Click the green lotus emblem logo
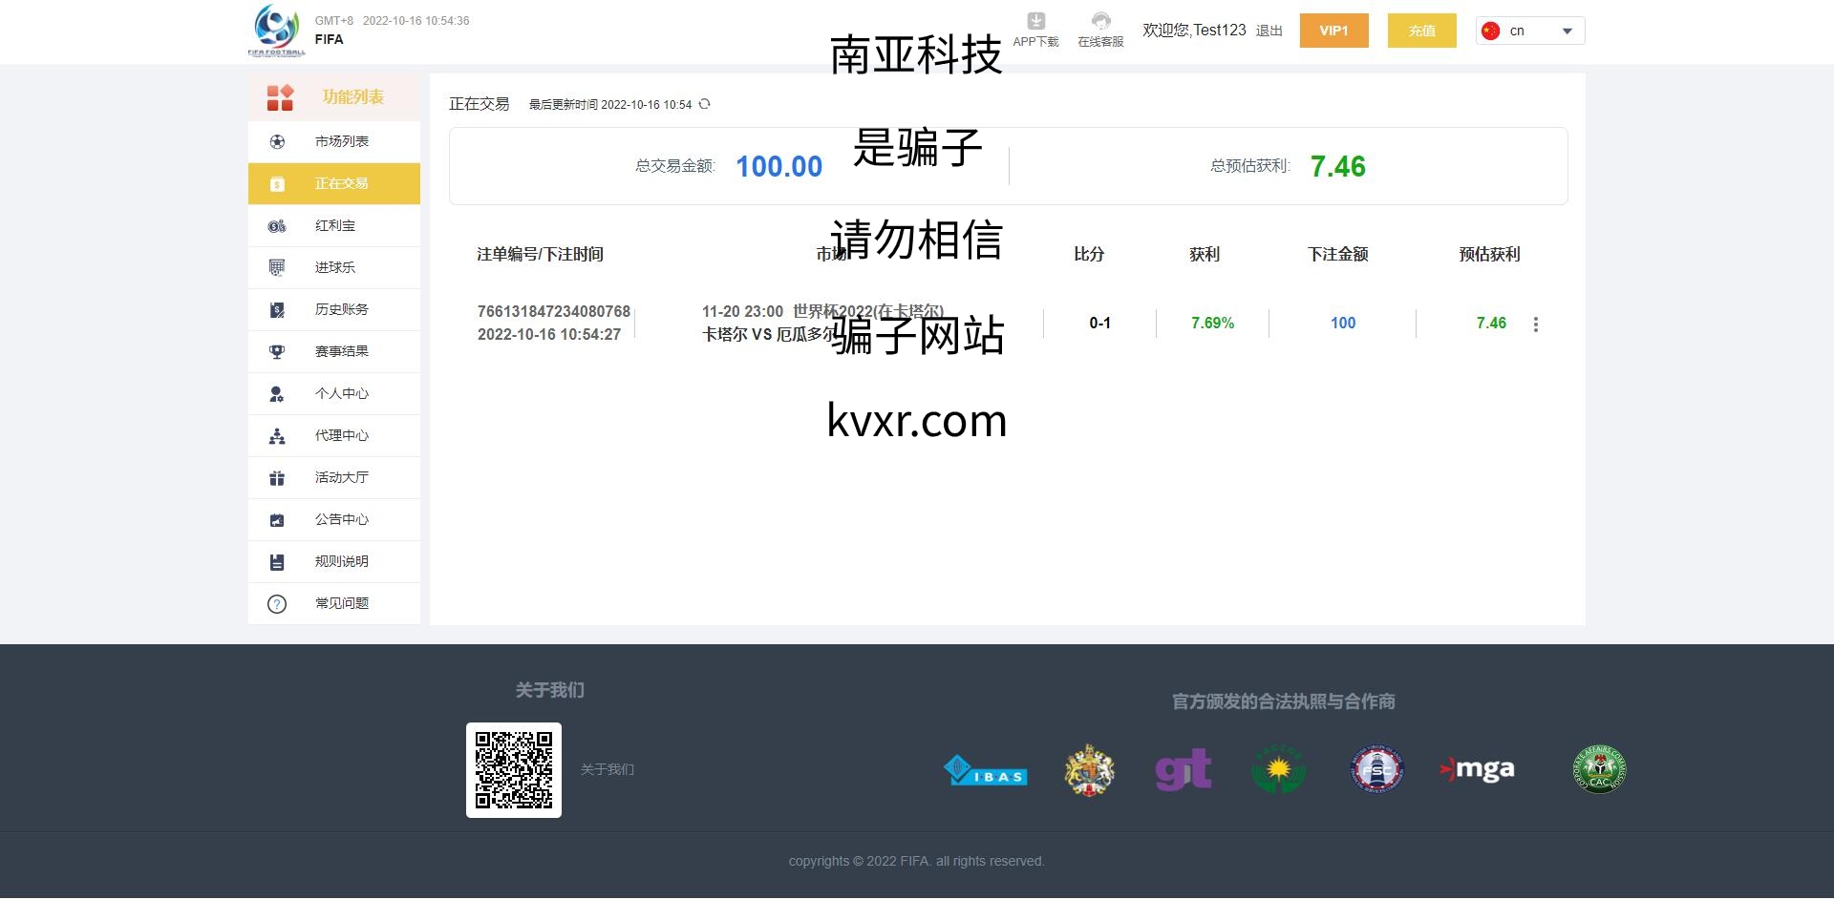Viewport: 1834px width, 921px height. (x=1278, y=769)
